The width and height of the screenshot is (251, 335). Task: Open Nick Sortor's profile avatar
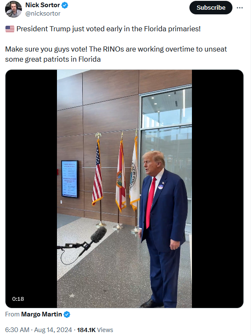pos(13,9)
